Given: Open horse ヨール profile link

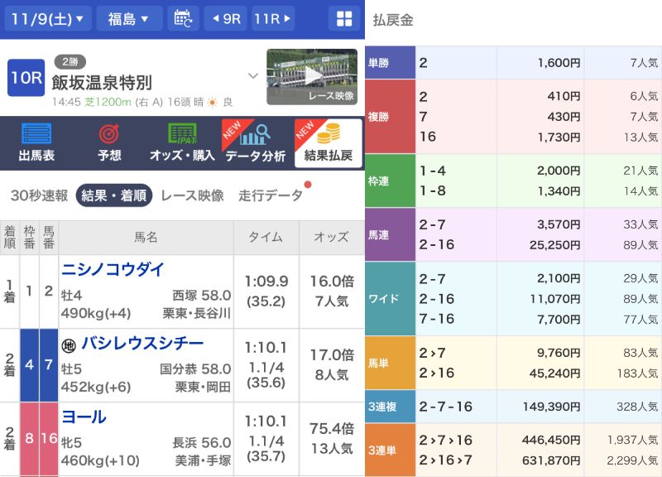Looking at the screenshot, I should [84, 417].
